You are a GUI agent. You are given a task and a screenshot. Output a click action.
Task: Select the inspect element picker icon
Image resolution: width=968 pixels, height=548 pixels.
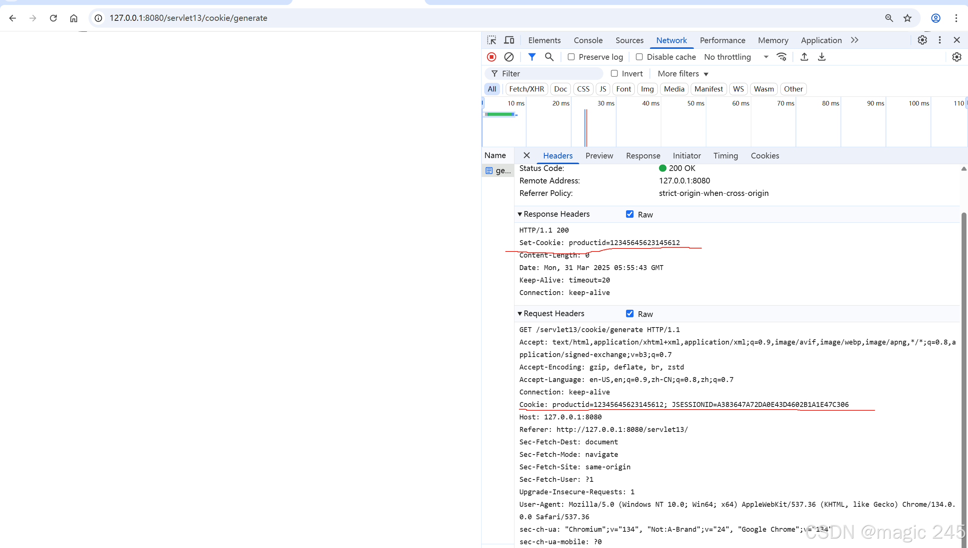click(x=491, y=40)
